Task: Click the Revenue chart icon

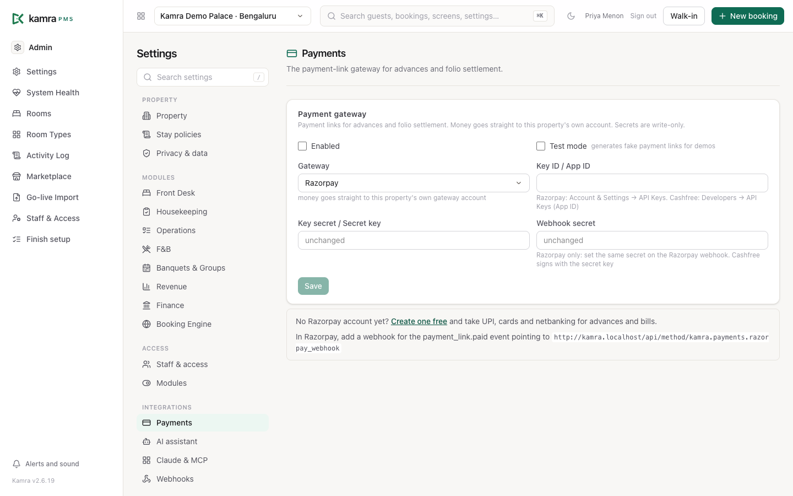Action: [146, 287]
